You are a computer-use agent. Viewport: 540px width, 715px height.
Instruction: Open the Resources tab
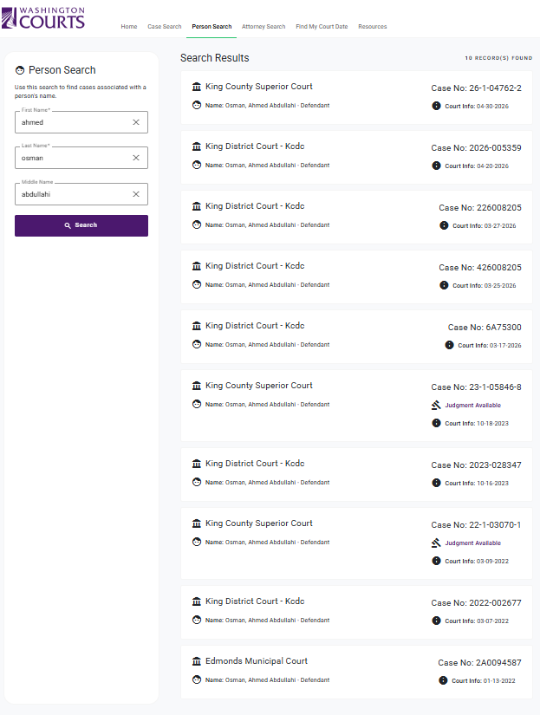pos(372,27)
